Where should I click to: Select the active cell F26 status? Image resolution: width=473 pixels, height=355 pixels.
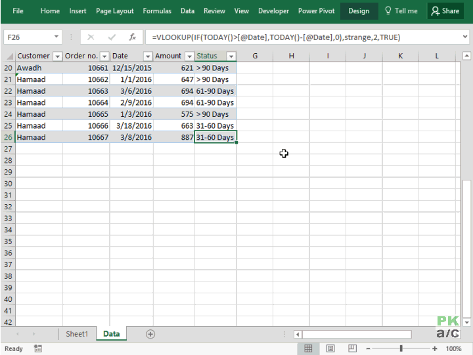coord(215,137)
